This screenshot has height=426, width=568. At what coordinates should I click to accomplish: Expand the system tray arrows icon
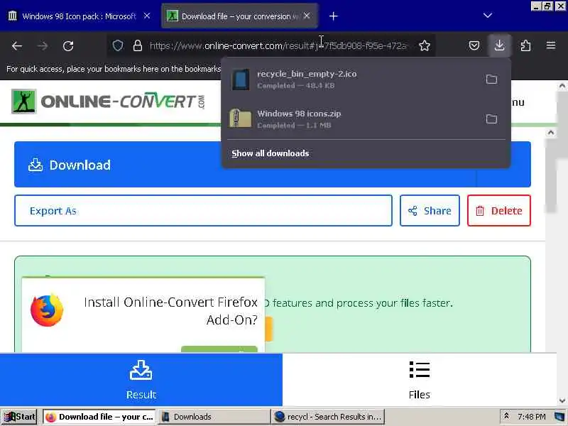[x=506, y=416]
